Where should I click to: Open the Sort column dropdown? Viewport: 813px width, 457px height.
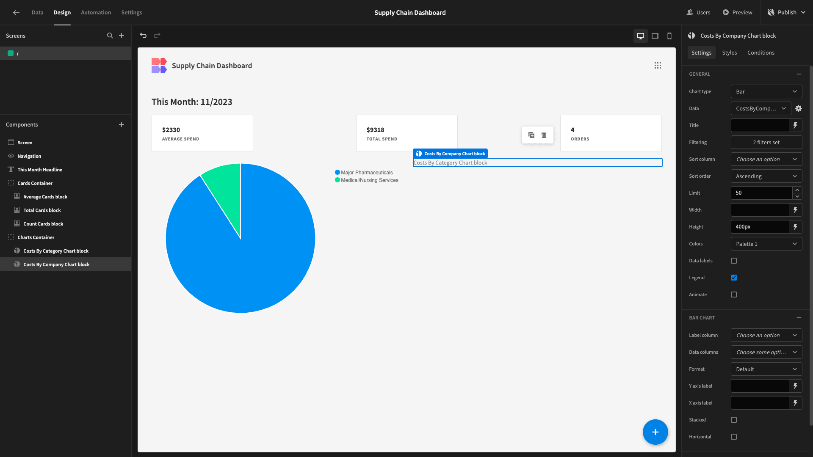[766, 159]
